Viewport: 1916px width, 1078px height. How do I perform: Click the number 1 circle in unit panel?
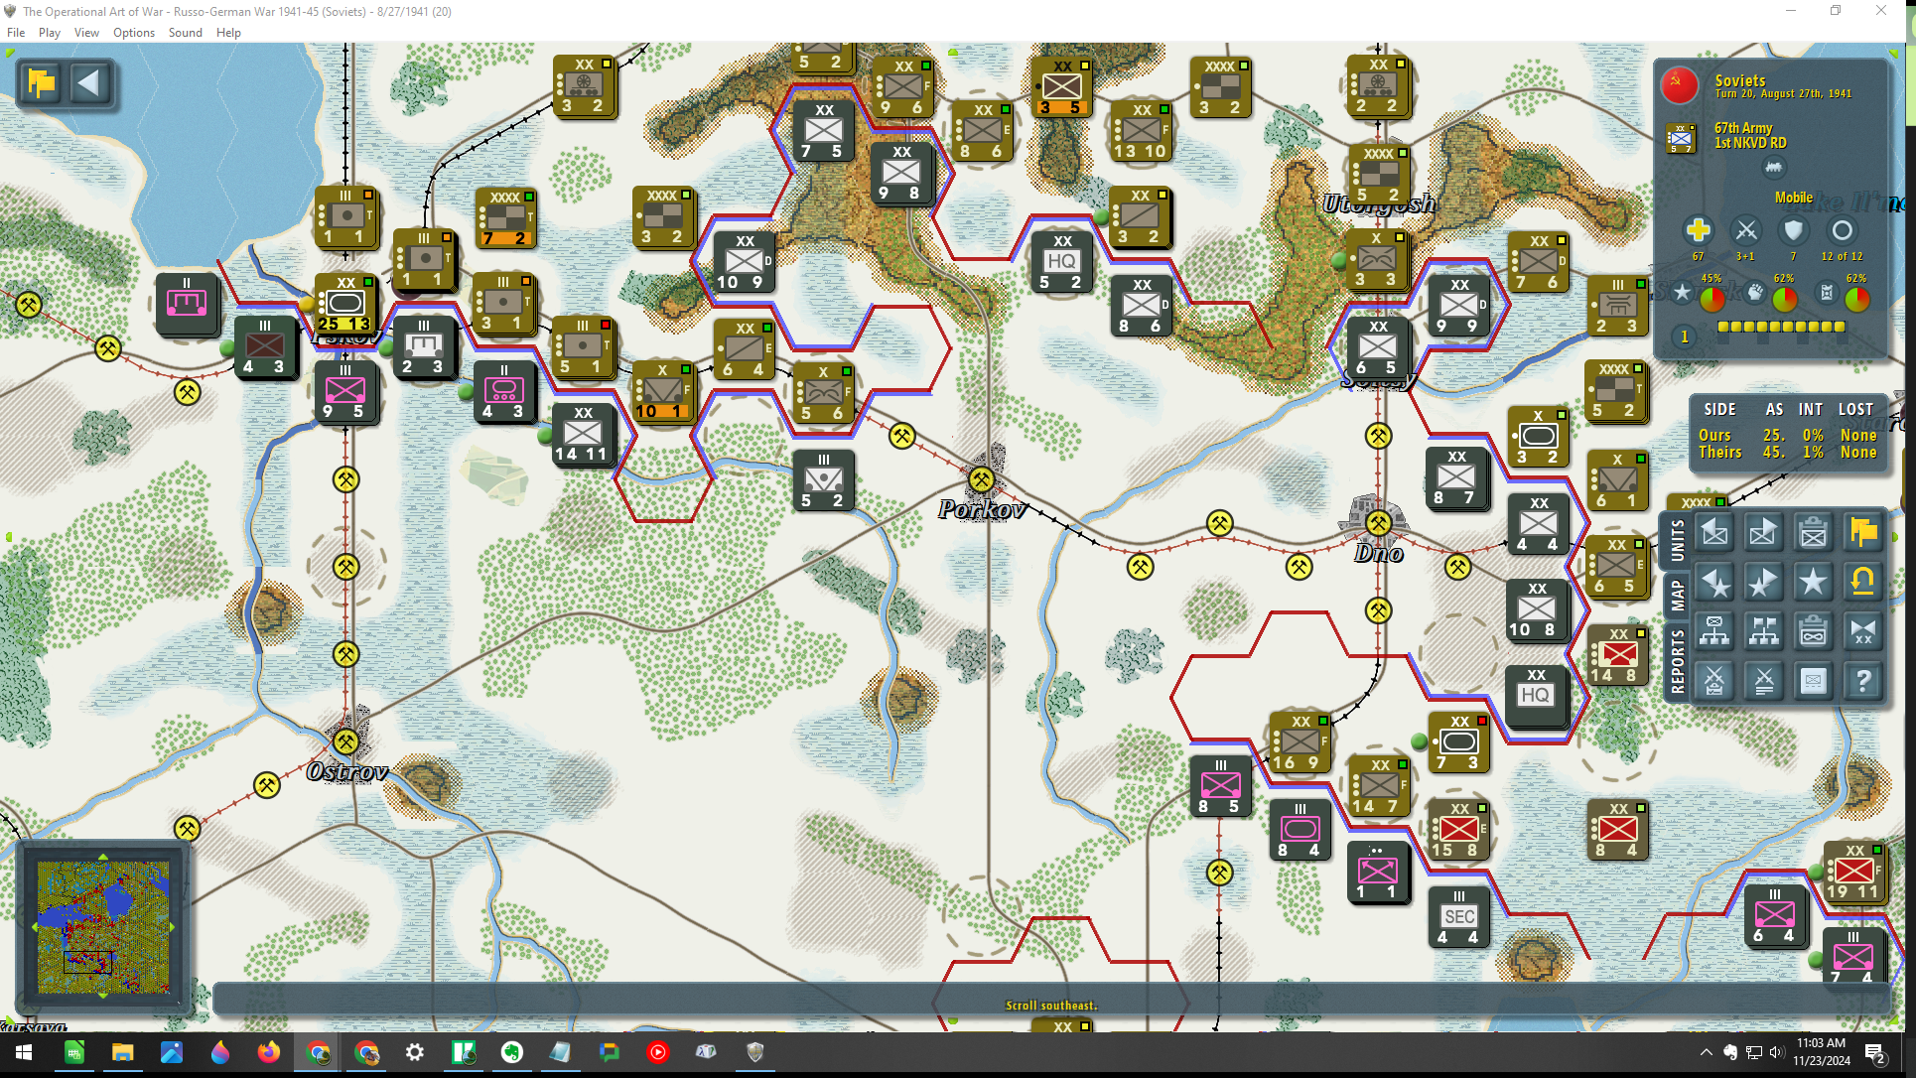coord(1685,337)
